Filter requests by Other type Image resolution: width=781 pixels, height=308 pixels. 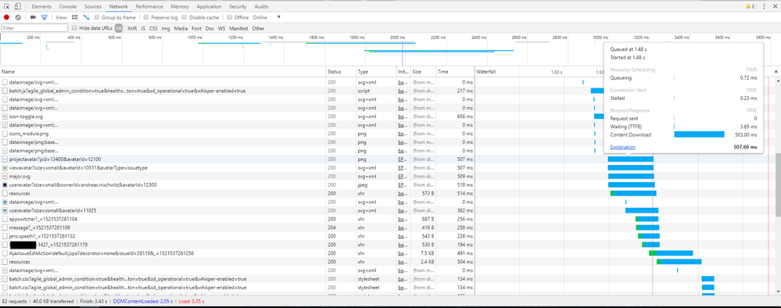click(258, 28)
